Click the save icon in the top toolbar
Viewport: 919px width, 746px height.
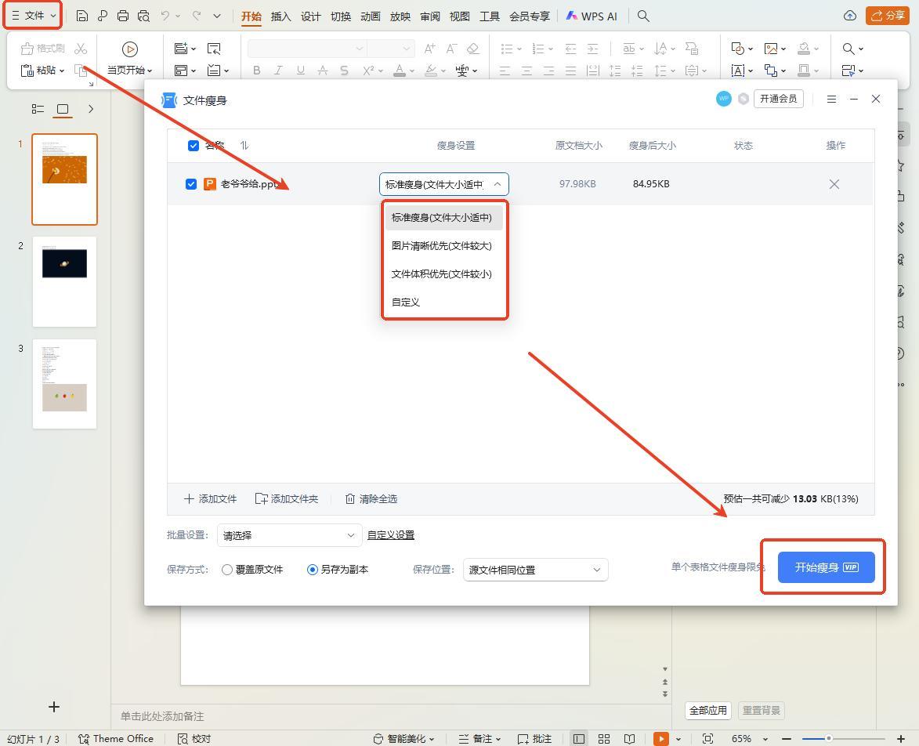click(81, 16)
